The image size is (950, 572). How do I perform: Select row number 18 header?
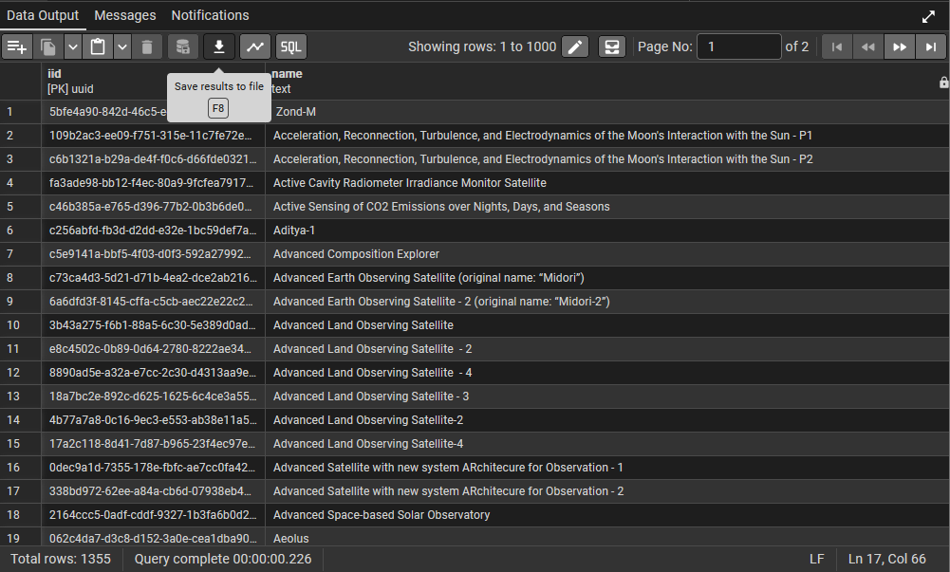(21, 514)
